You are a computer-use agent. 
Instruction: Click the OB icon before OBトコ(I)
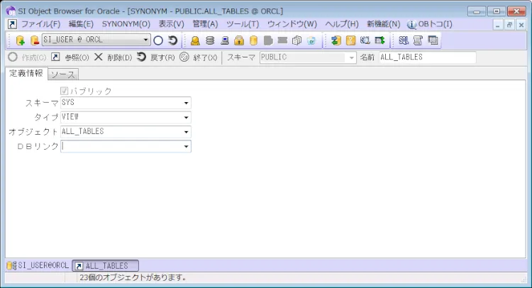pos(411,24)
